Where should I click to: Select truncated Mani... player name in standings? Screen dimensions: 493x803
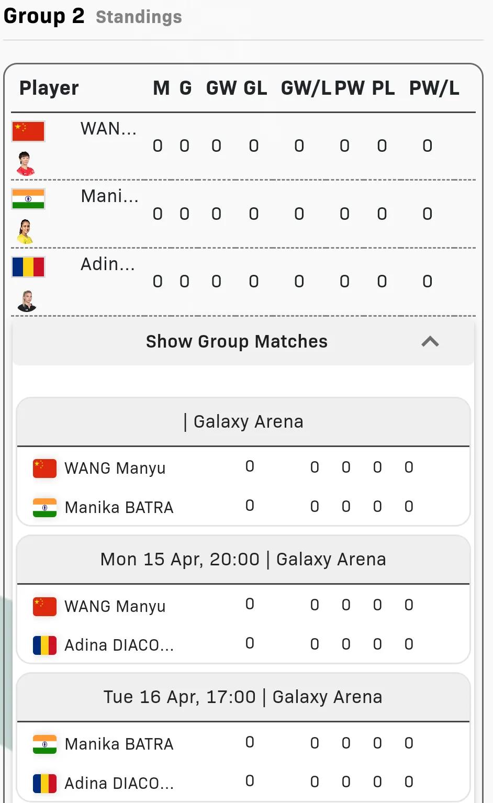click(109, 196)
